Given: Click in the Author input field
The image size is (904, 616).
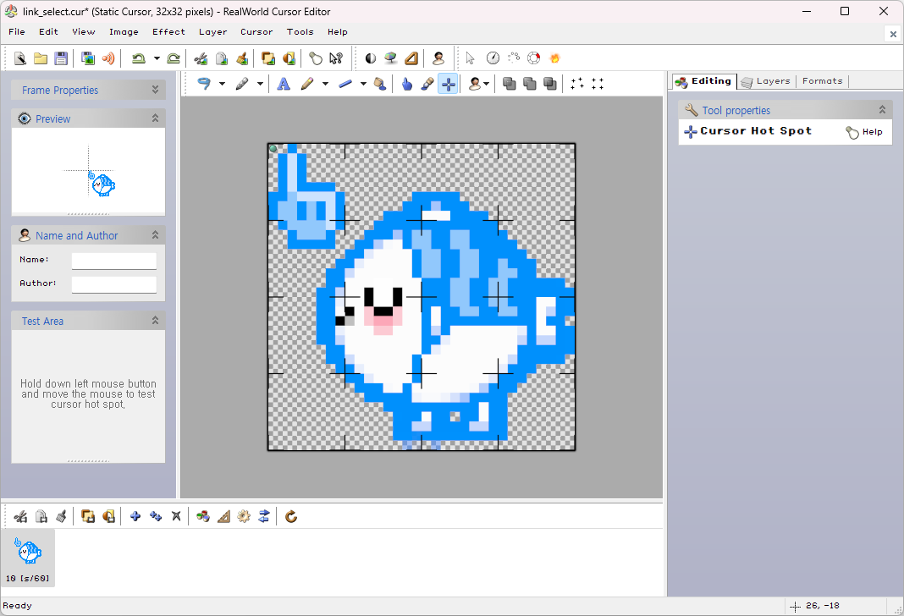Looking at the screenshot, I should 114,284.
